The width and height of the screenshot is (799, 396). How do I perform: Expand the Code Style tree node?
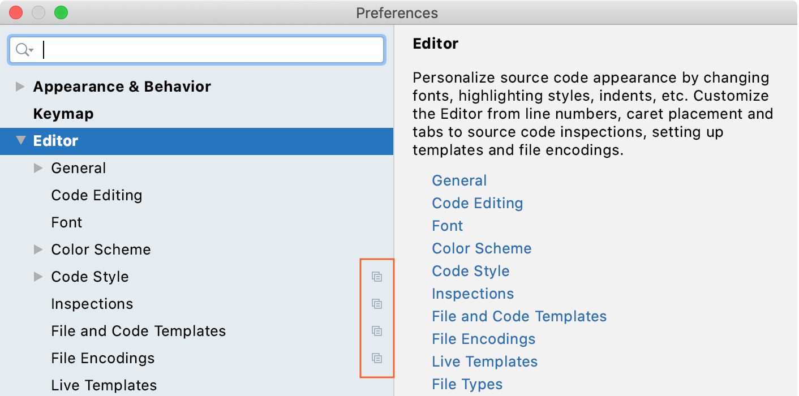pos(38,277)
